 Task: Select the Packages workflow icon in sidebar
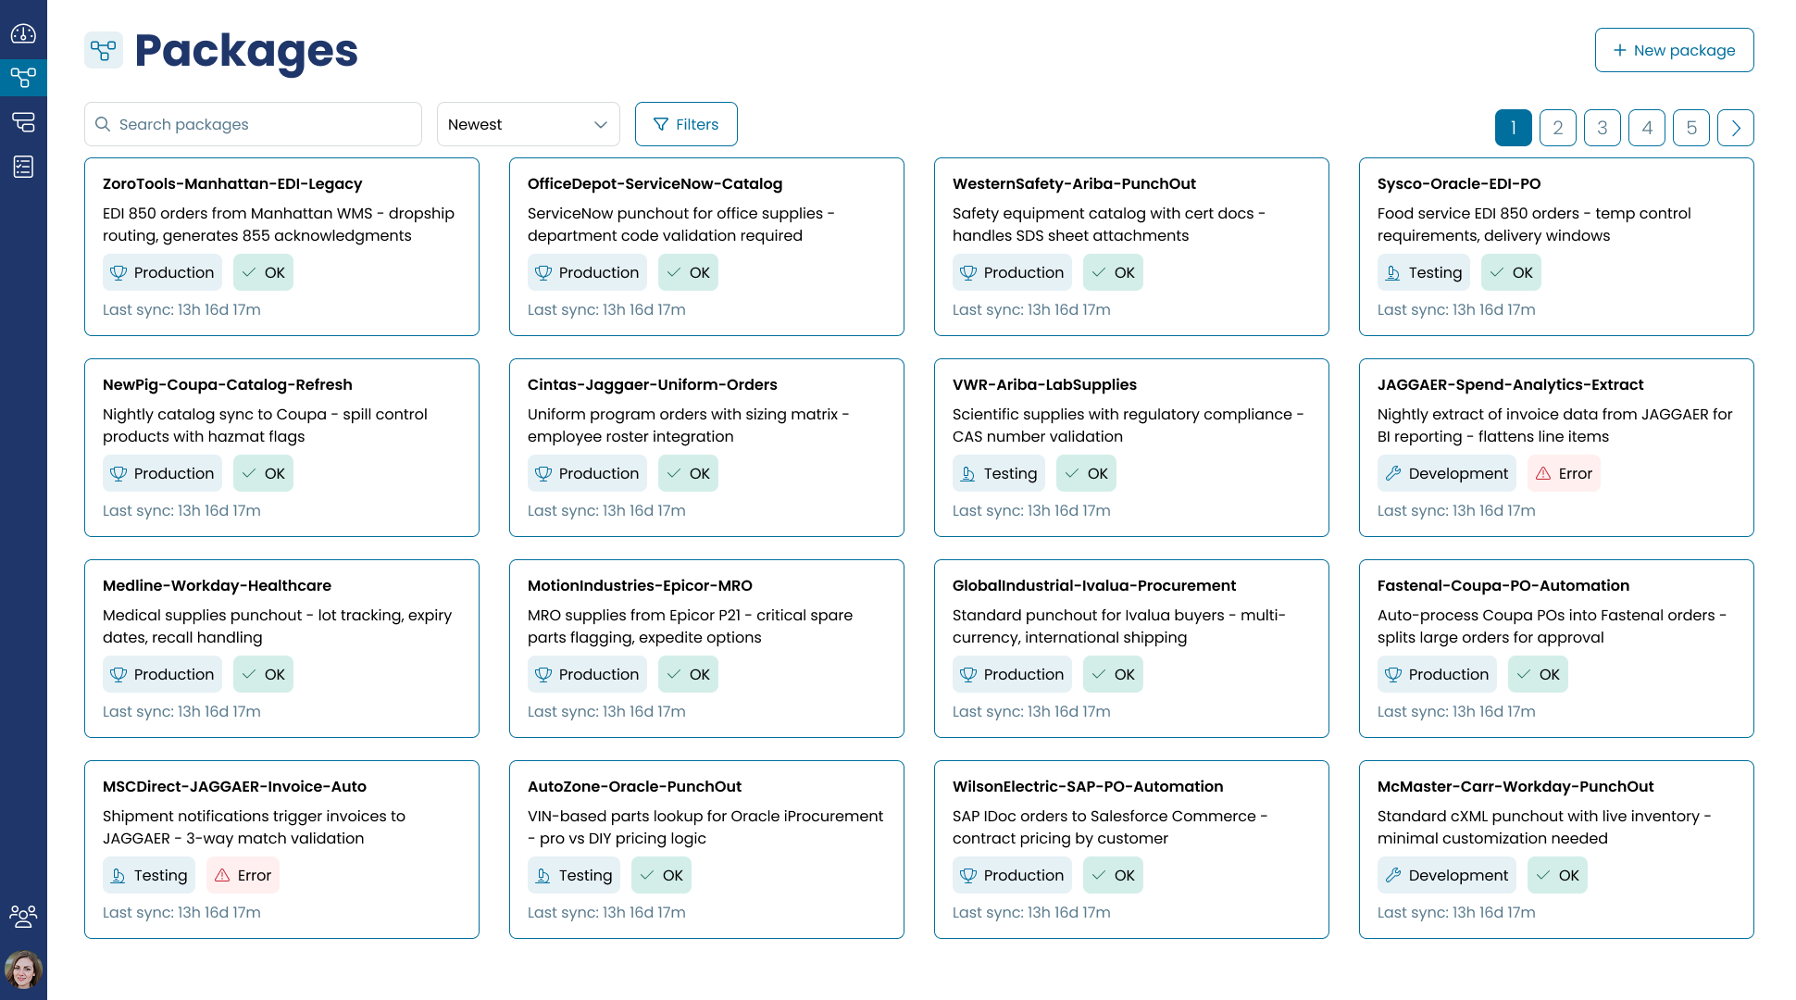coord(23,77)
